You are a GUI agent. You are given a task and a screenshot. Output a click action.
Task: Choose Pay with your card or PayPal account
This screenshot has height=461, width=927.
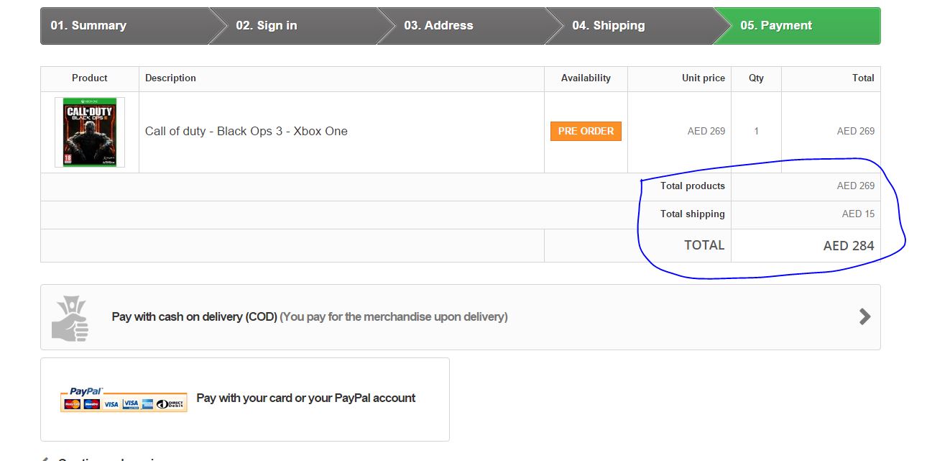[305, 398]
